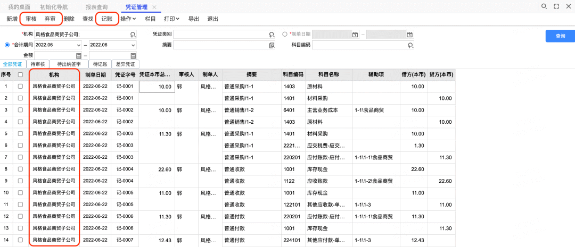Check the checkbox in row 12

21,217
